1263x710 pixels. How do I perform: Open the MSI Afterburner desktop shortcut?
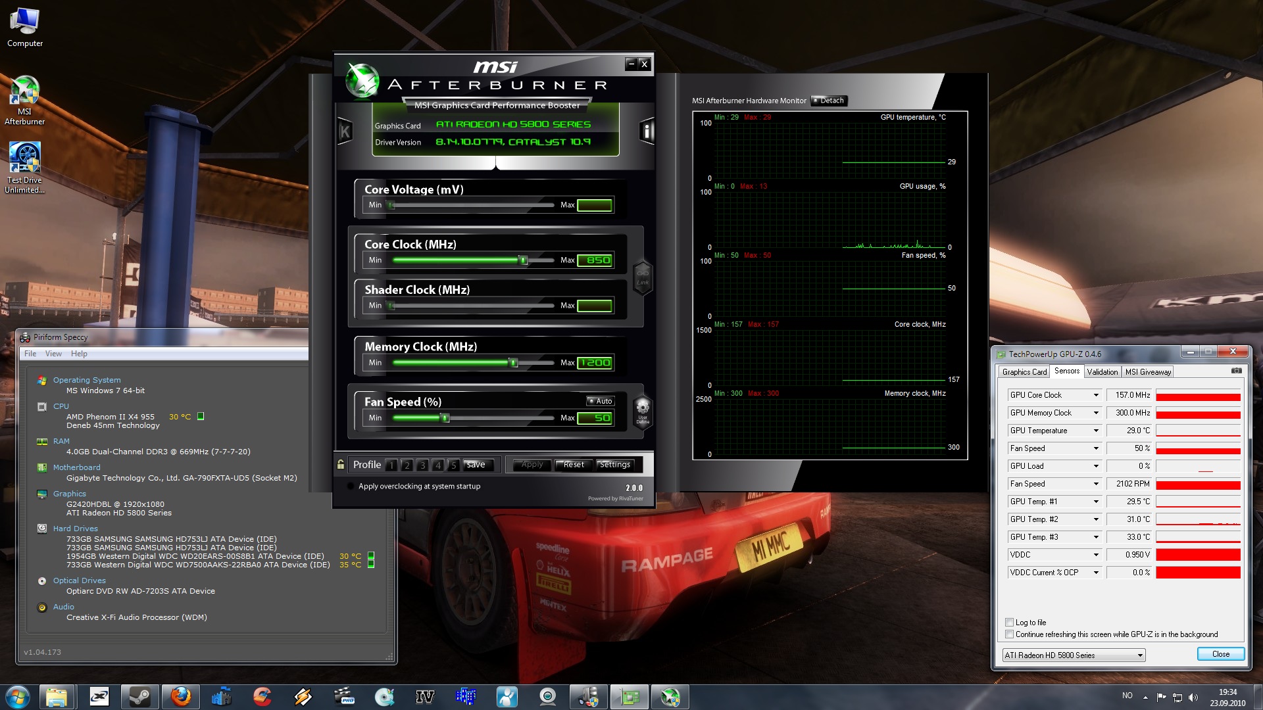25,100
